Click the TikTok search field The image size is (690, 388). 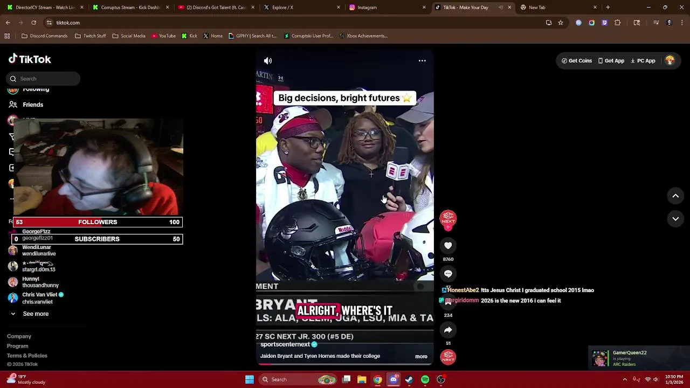[43, 79]
